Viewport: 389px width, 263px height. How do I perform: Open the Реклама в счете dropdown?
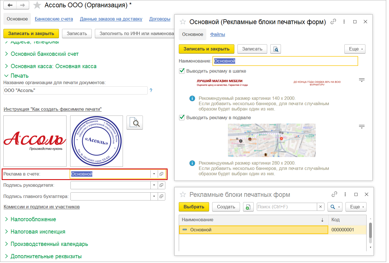(154, 174)
